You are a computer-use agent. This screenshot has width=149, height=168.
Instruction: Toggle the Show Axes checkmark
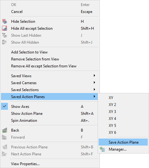4,106
